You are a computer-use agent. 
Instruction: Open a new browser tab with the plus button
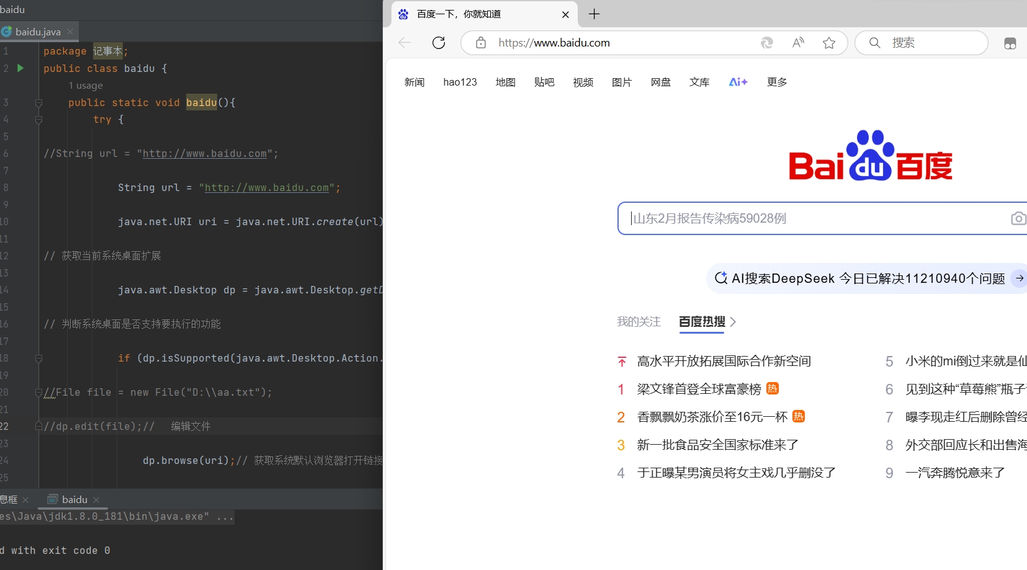pos(594,14)
